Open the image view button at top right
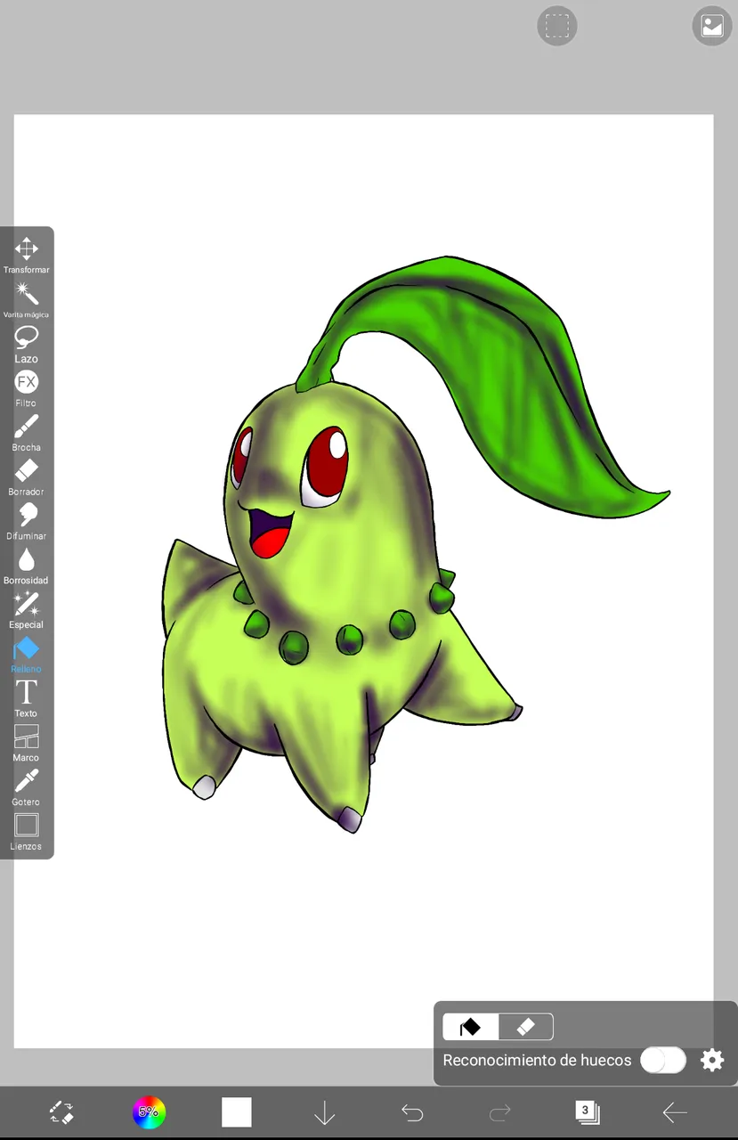Image resolution: width=738 pixels, height=1140 pixels. (x=712, y=26)
